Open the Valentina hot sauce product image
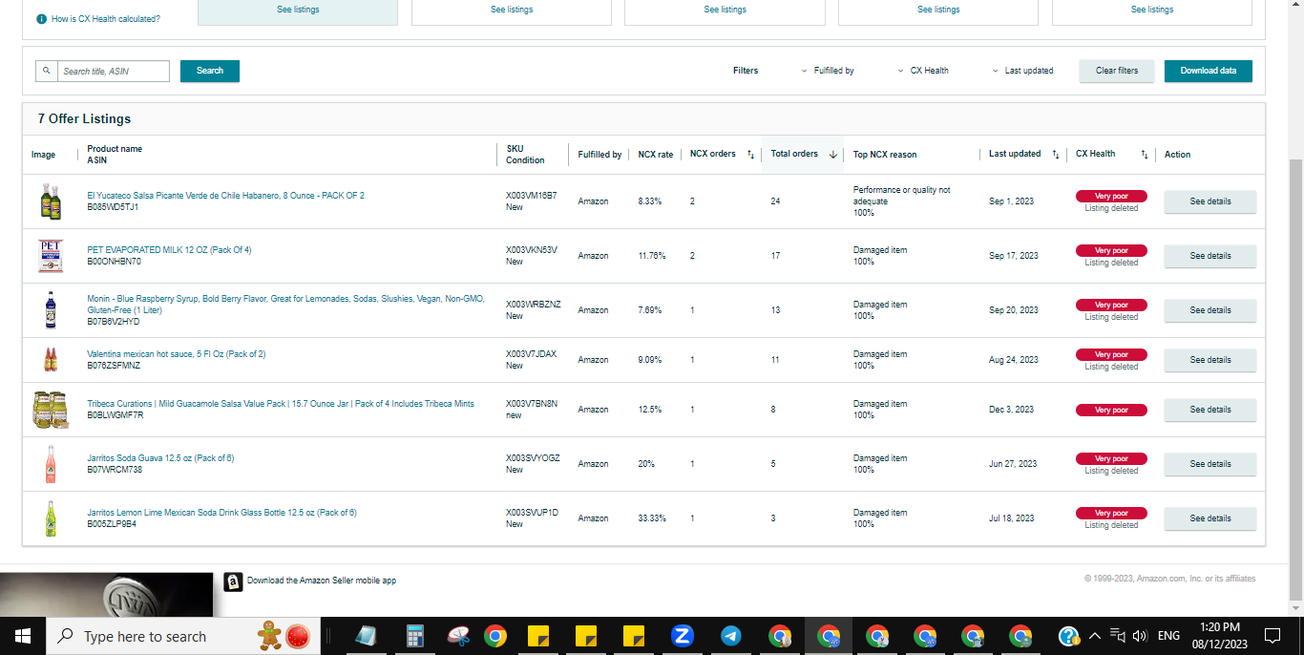This screenshot has height=655, width=1304. coord(50,360)
